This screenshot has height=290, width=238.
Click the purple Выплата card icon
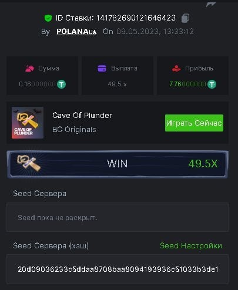(x=102, y=69)
